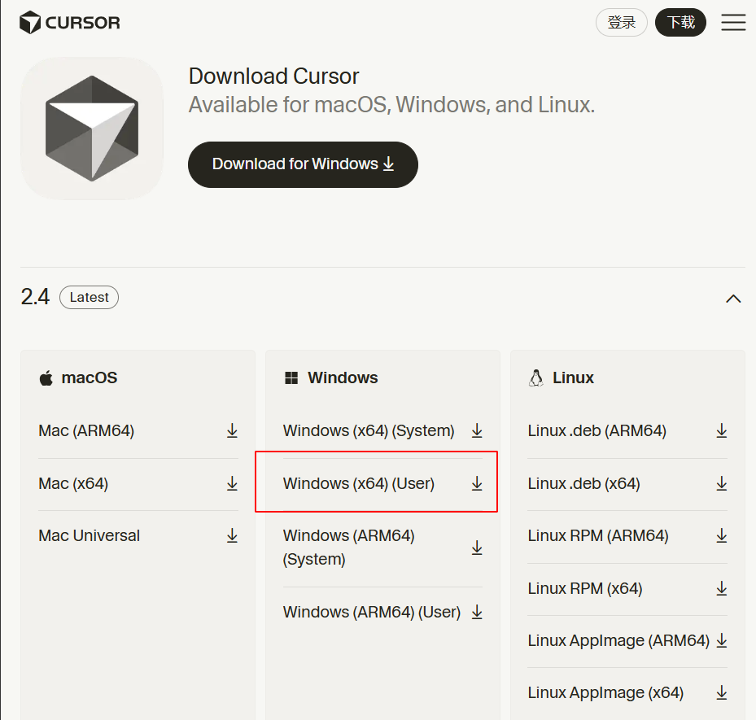Click download arrow for Linux AppImage (ARM64)
The height and width of the screenshot is (720, 756).
pos(722,640)
